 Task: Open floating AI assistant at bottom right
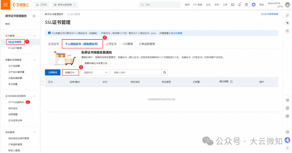coord(287,140)
